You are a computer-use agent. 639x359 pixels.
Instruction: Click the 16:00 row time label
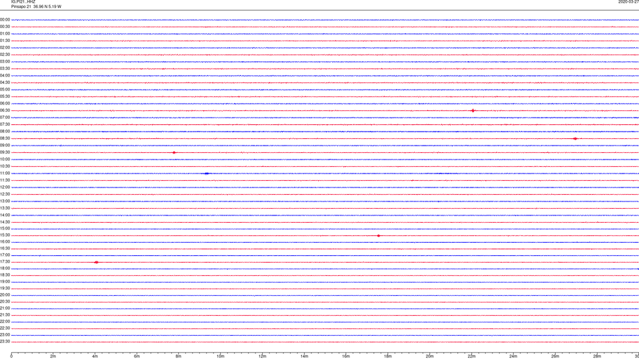click(x=5, y=242)
